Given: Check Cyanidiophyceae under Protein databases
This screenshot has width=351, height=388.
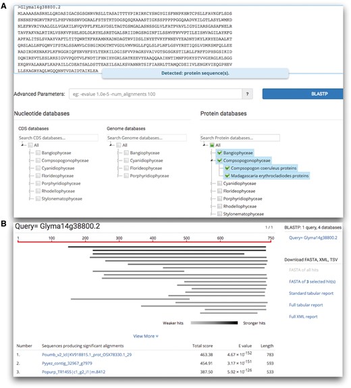Looking at the screenshot, I should click(219, 184).
